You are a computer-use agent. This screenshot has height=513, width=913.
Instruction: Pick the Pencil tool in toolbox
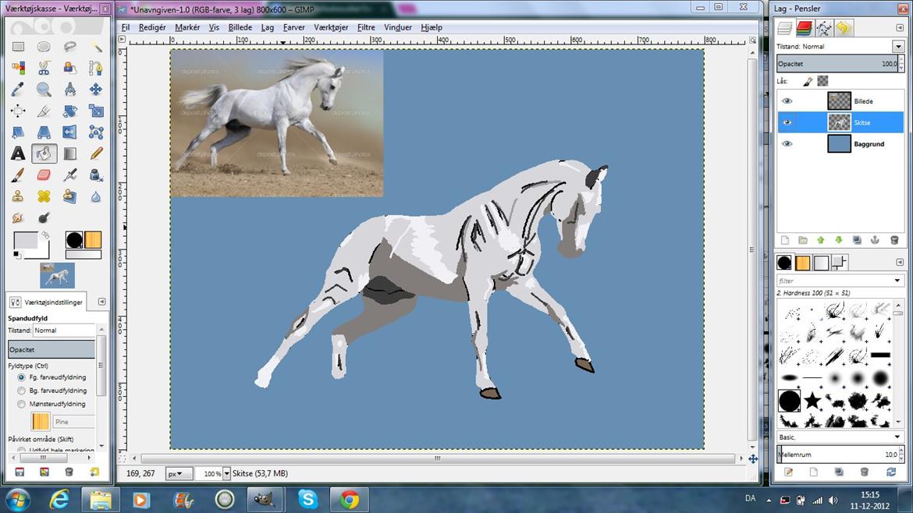coord(96,154)
